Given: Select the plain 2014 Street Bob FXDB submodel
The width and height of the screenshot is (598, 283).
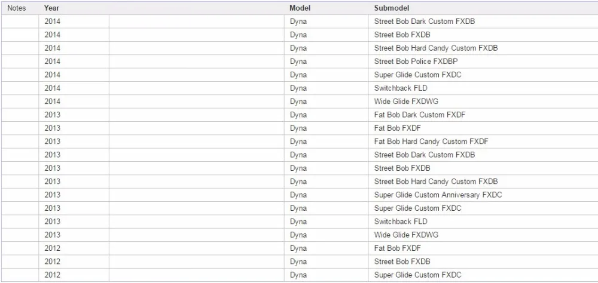Looking at the screenshot, I should (x=402, y=35).
